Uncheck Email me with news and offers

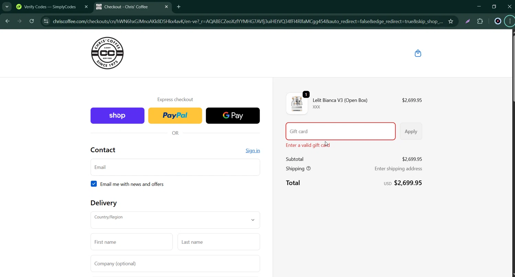(x=94, y=184)
